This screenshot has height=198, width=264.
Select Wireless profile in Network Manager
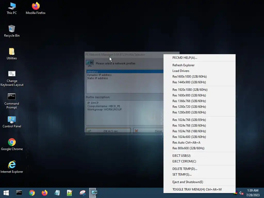(x=125, y=72)
